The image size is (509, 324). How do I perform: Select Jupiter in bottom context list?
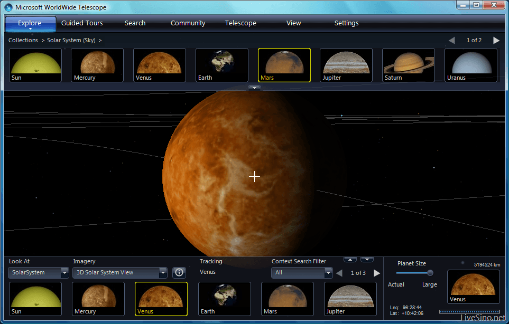tap(350, 299)
